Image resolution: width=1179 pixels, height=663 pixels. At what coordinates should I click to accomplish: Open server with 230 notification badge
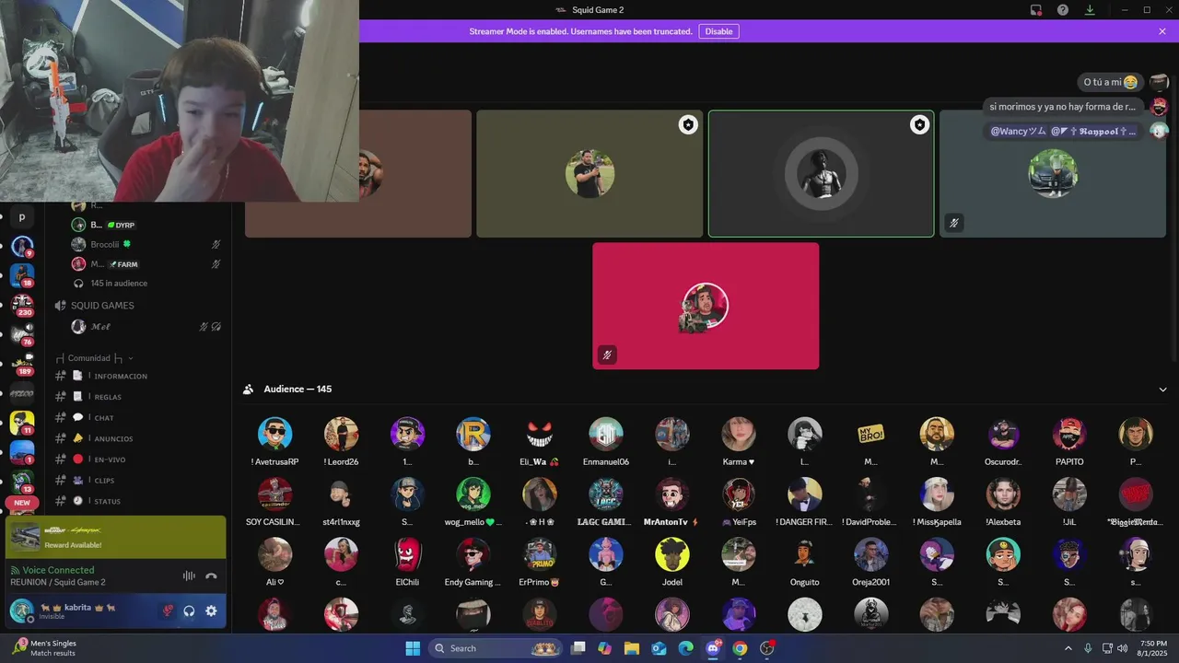coord(22,306)
